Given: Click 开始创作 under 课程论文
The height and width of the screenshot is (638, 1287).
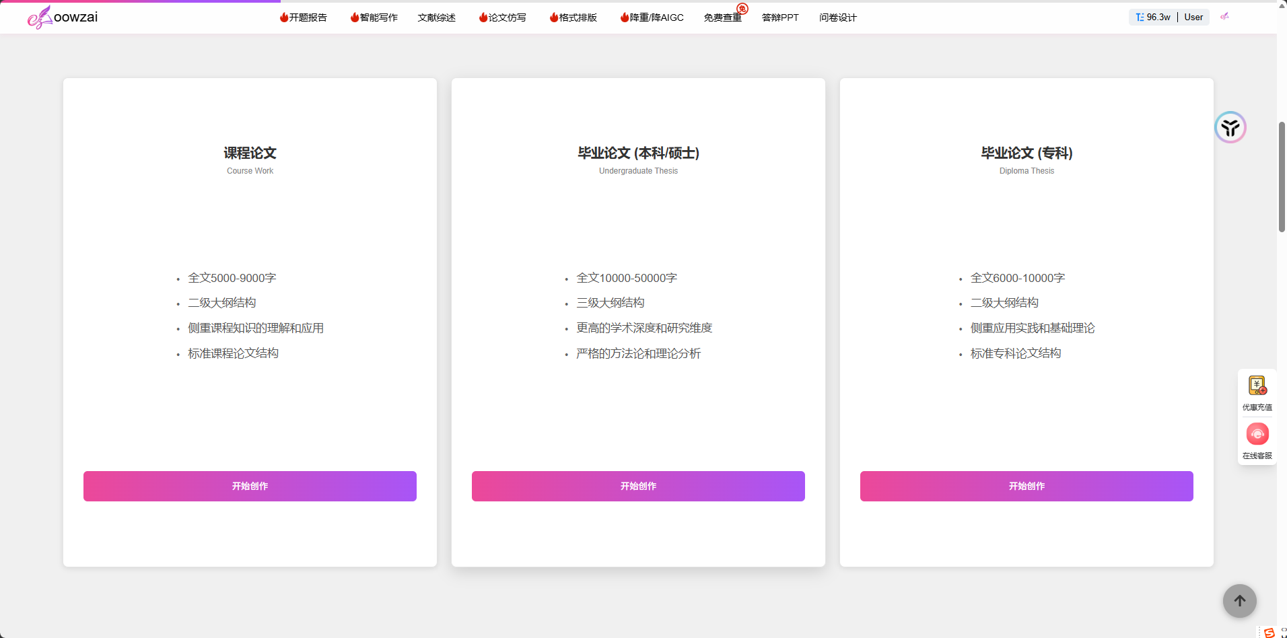Looking at the screenshot, I should tap(250, 486).
